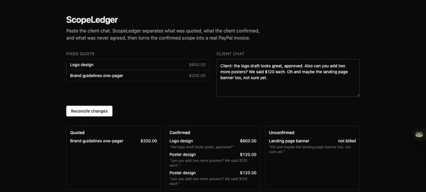Click the quote "Oh and maybe the landing page banner"

pos(310,149)
